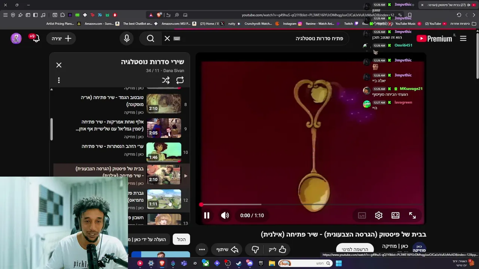Viewport: 479px width, 269px height.
Task: Click the browser address bar URL
Action: [318, 15]
